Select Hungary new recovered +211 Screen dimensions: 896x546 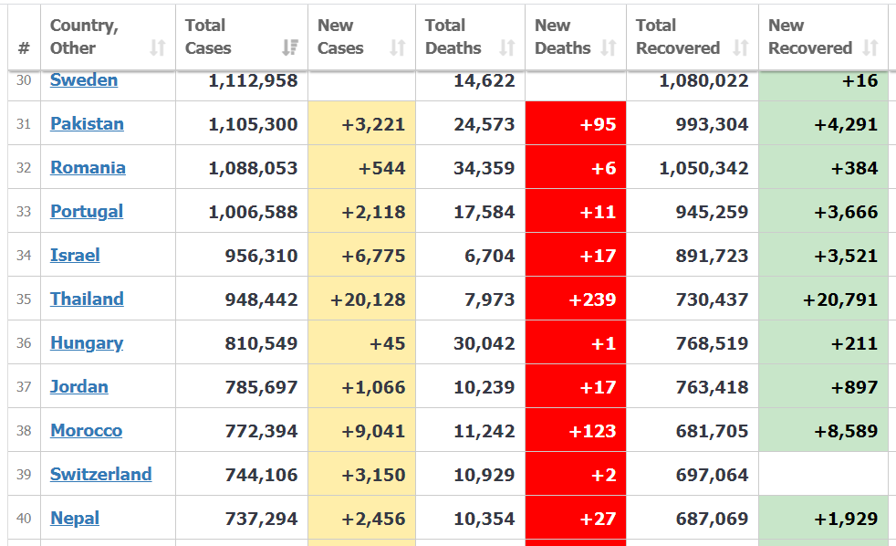pos(854,343)
